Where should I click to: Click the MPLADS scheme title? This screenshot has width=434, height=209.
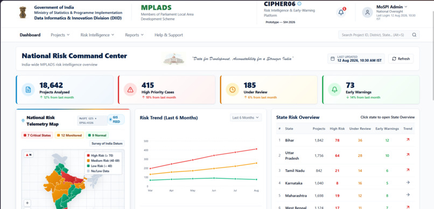(156, 8)
